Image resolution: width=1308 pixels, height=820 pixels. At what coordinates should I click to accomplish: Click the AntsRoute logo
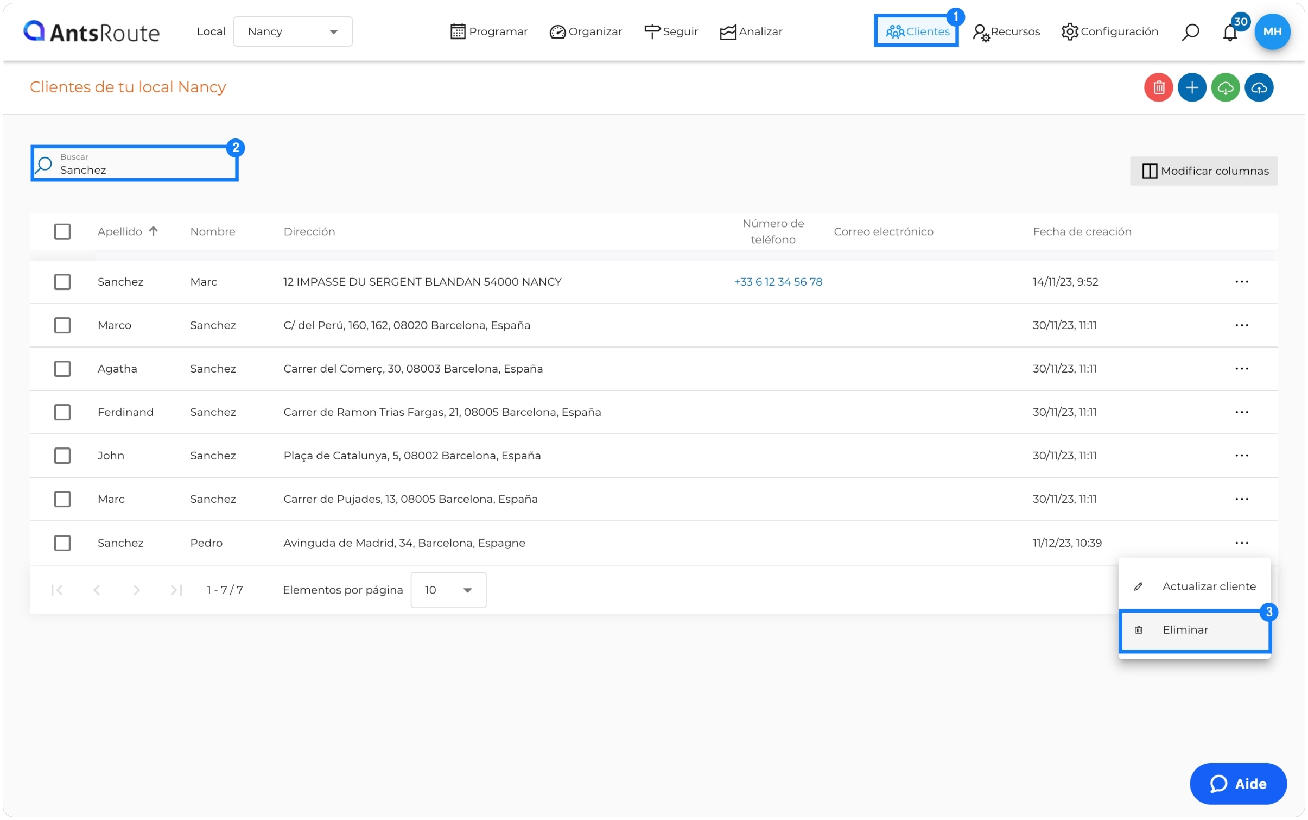pyautogui.click(x=91, y=31)
